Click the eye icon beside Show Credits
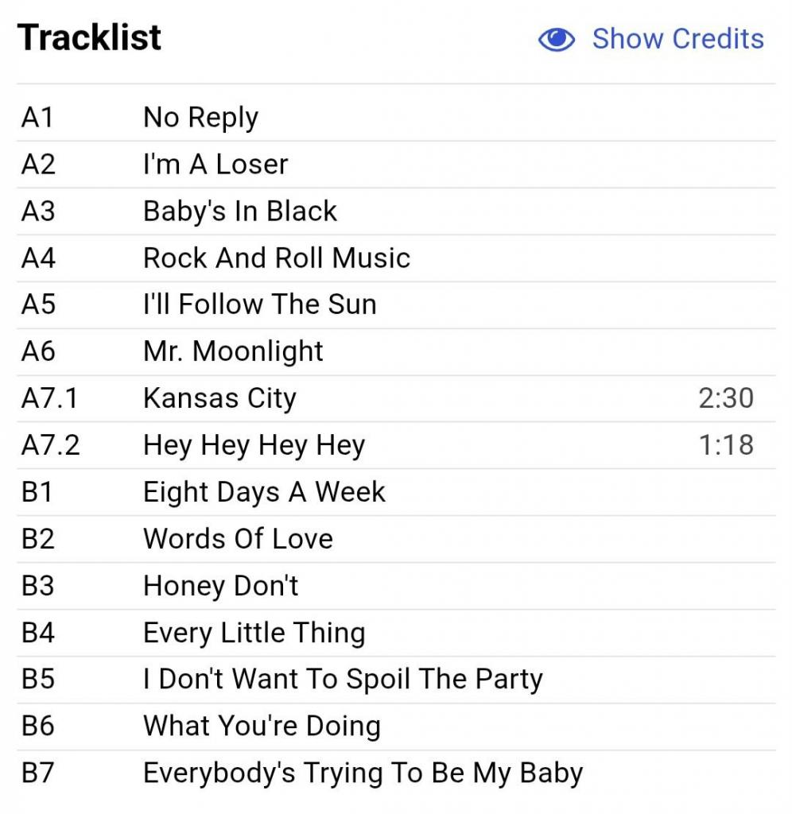 pos(556,39)
